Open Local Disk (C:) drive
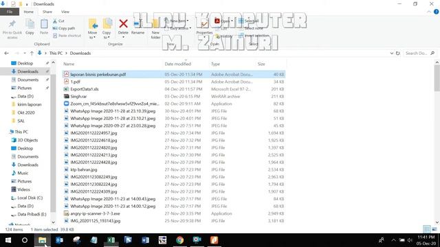This screenshot has width=440, height=247. pyautogui.click(x=30, y=198)
